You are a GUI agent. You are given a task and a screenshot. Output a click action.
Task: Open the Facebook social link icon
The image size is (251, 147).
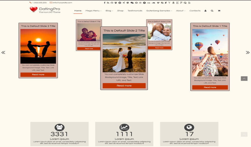[x=104, y=3]
